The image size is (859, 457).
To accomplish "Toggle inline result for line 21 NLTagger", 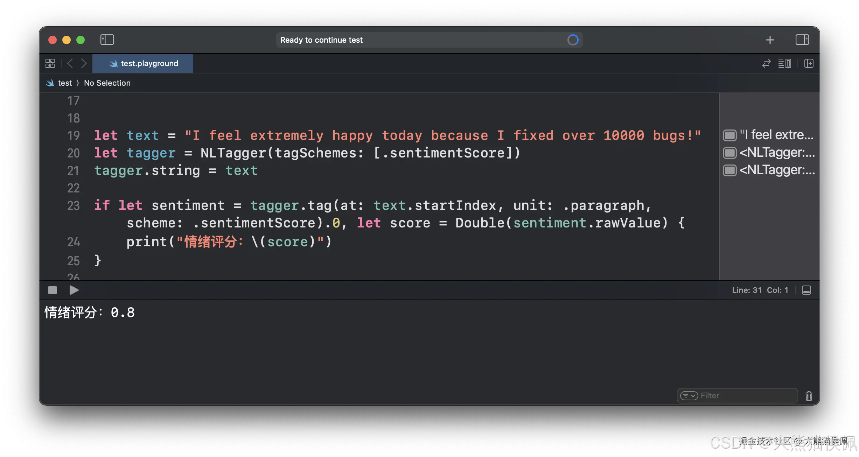I will pos(729,170).
